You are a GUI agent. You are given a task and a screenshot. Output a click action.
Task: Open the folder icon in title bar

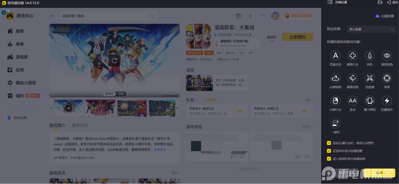click(380, 2)
